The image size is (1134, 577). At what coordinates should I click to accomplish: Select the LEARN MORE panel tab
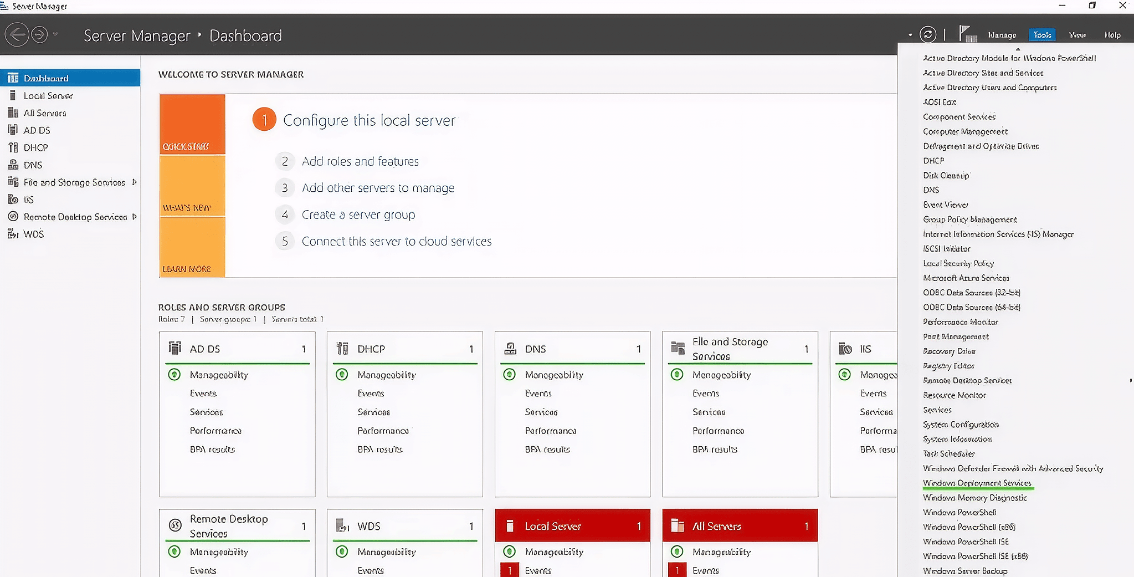click(192, 247)
